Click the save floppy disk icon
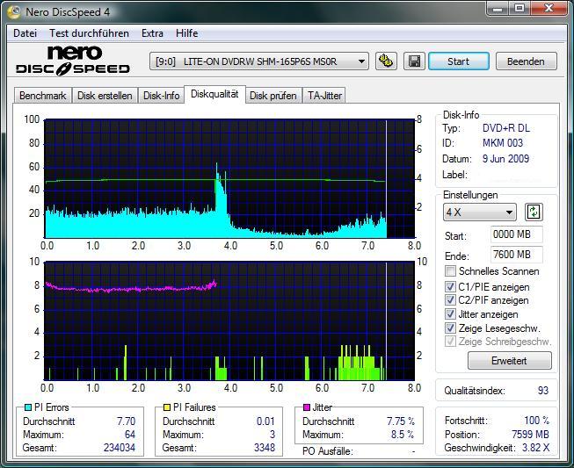This screenshot has height=468, width=574. pyautogui.click(x=412, y=61)
